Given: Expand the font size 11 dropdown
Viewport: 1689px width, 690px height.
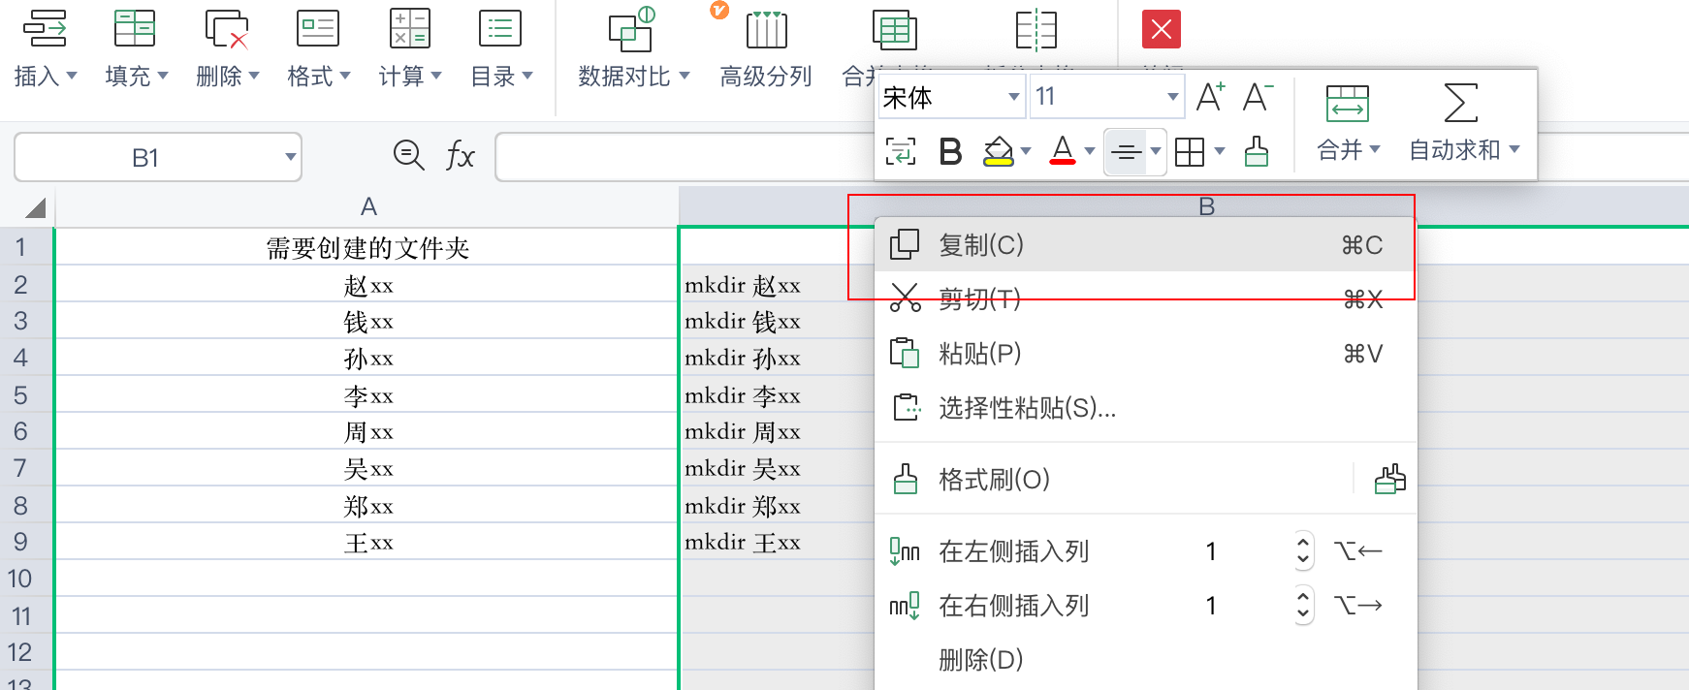Looking at the screenshot, I should (x=1172, y=97).
